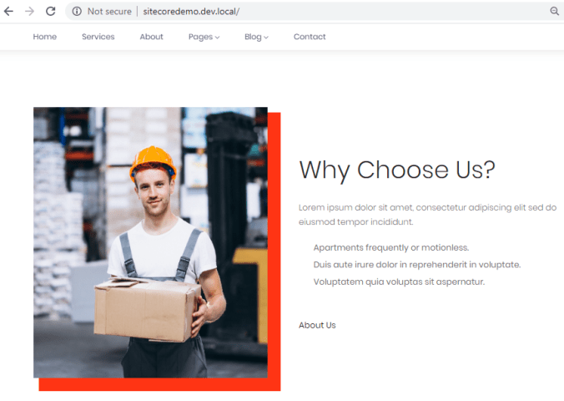Select the Voluptatem quia voluptas list item

click(399, 282)
